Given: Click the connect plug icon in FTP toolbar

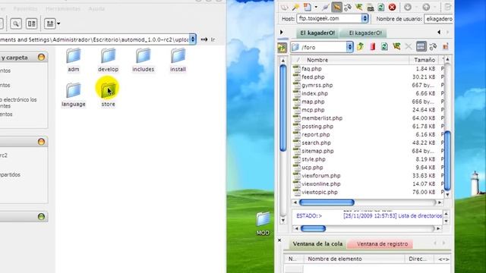Looking at the screenshot, I should (x=326, y=7).
